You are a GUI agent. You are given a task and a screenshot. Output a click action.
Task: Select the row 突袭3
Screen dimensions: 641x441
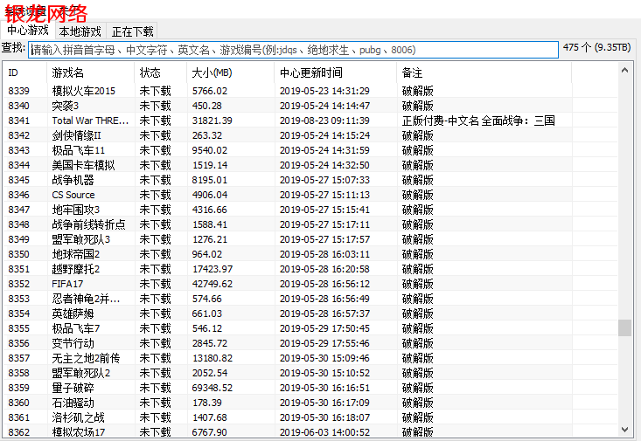click(x=310, y=106)
